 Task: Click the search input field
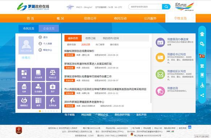pos(145,7)
